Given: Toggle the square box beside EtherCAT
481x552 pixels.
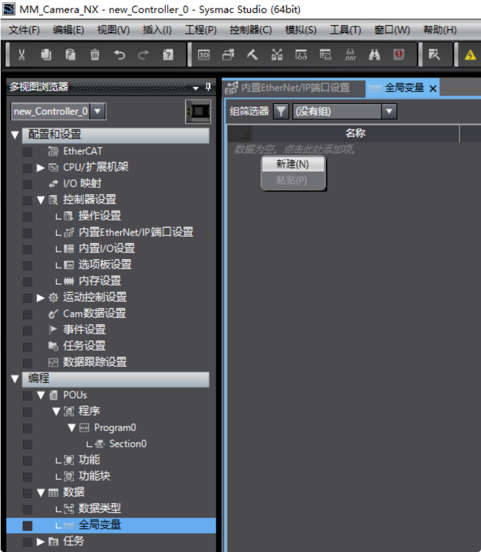Looking at the screenshot, I should pyautogui.click(x=27, y=151).
